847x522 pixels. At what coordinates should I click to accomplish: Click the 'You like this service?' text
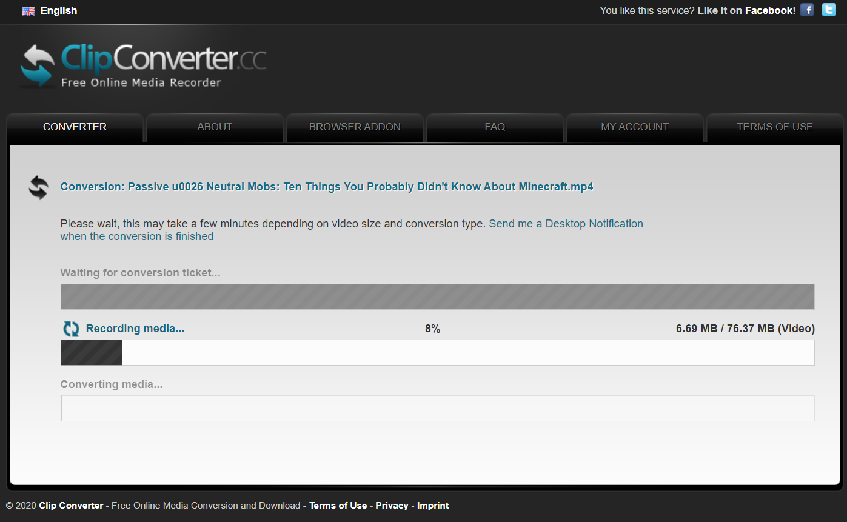tap(647, 10)
